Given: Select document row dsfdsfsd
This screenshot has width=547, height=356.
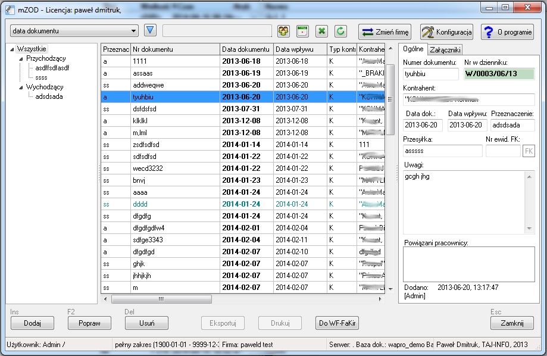Looking at the screenshot, I should (243, 109).
